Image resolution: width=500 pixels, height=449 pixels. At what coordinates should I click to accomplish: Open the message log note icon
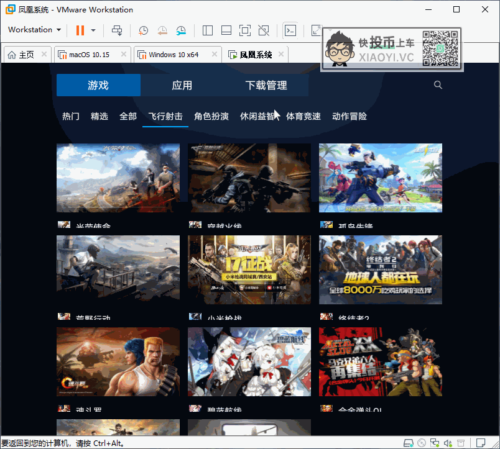tap(481, 443)
